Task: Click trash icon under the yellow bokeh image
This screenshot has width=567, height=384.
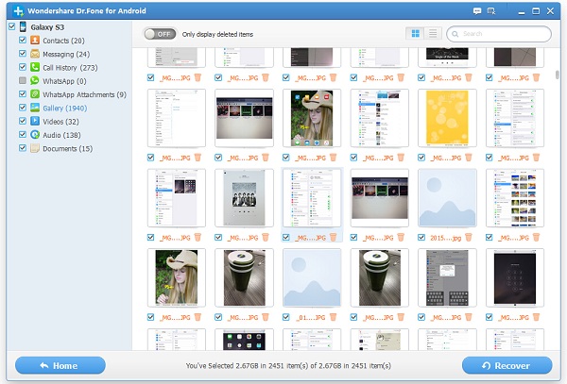Action: click(469, 157)
